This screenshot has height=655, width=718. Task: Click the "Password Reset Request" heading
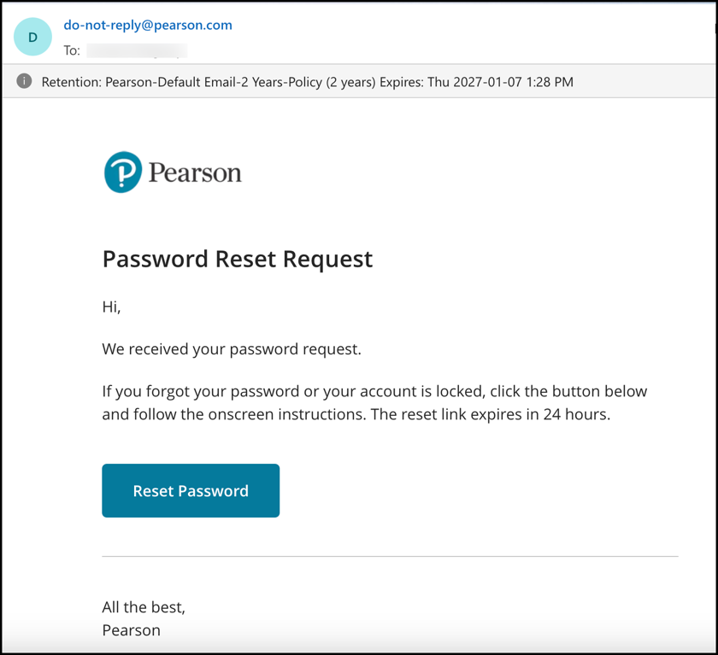(x=237, y=259)
